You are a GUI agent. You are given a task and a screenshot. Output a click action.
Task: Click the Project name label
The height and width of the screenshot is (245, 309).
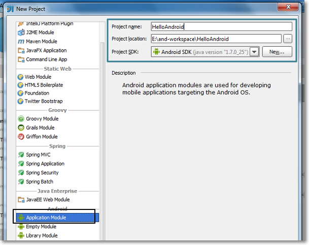coord(127,26)
